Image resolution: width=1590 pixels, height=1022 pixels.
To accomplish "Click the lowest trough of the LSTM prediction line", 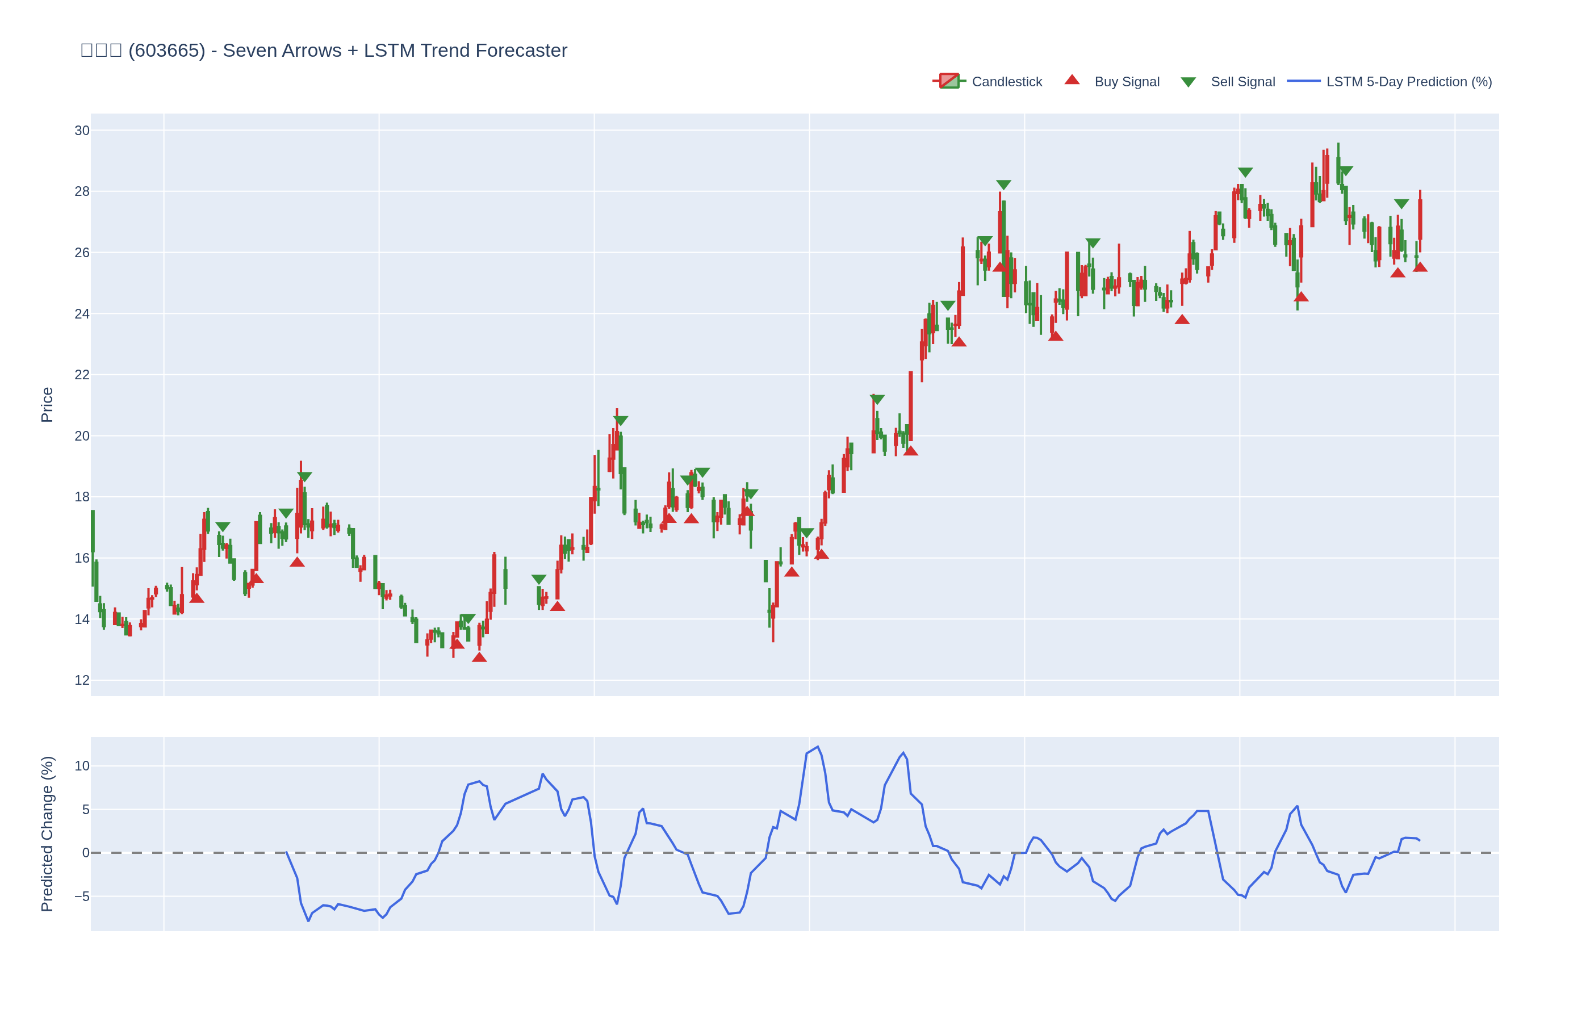I will 308,920.
